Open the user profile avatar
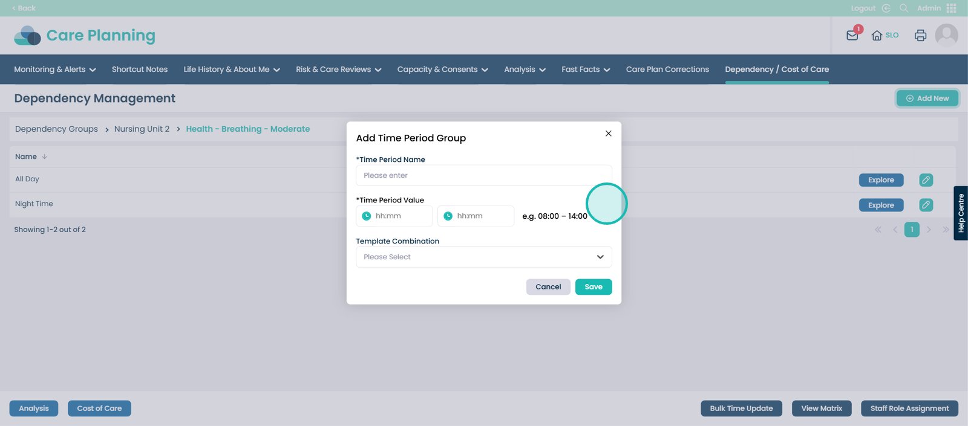 946,35
